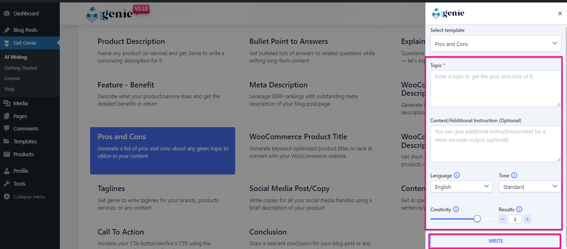
Task: Increase the Results count
Action: (x=528, y=219)
